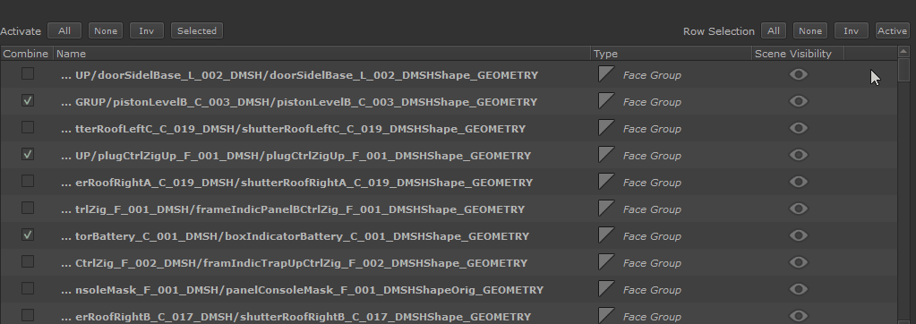Toggle scene visibility eye for pistonLevelB_C_003
Viewport: 916px width, 324px height.
(x=798, y=101)
